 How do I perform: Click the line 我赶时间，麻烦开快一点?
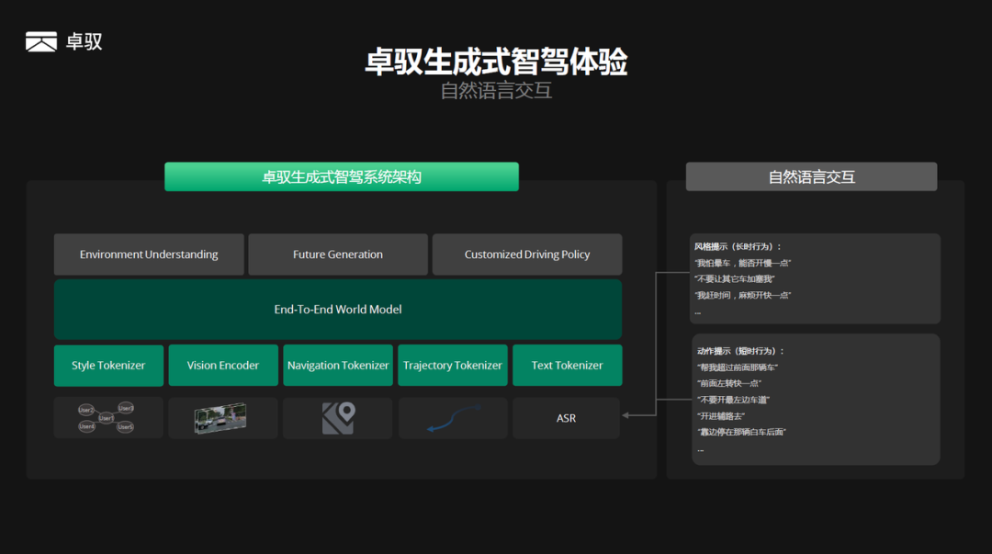click(743, 295)
